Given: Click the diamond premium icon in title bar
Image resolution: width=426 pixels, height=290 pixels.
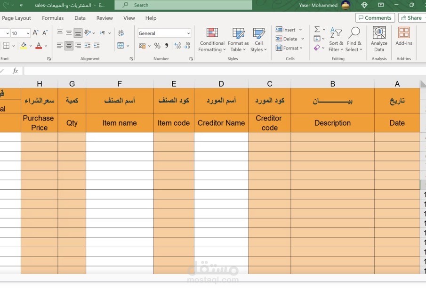Looking at the screenshot, I should pyautogui.click(x=364, y=5).
